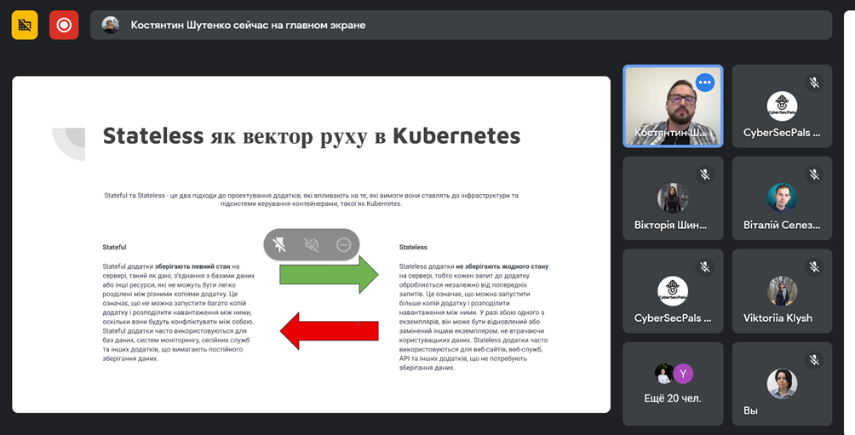Click muted mic icon on Вікторія Шин tile

(x=705, y=175)
